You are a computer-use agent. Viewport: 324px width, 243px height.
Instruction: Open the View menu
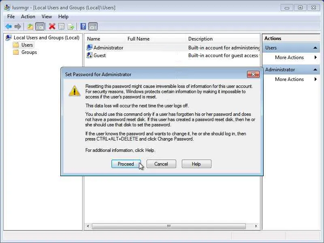click(47, 17)
